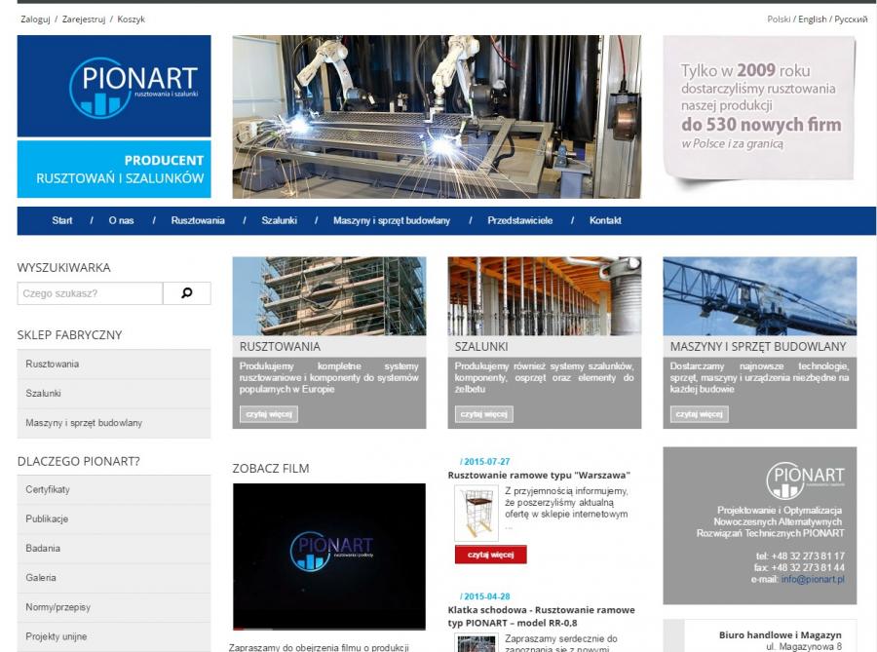This screenshot has width=877, height=652.
Task: Switch language to Polski
Action: (779, 19)
